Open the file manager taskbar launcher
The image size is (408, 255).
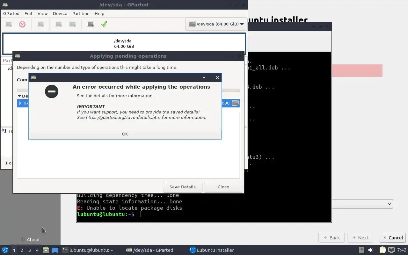coord(46,250)
